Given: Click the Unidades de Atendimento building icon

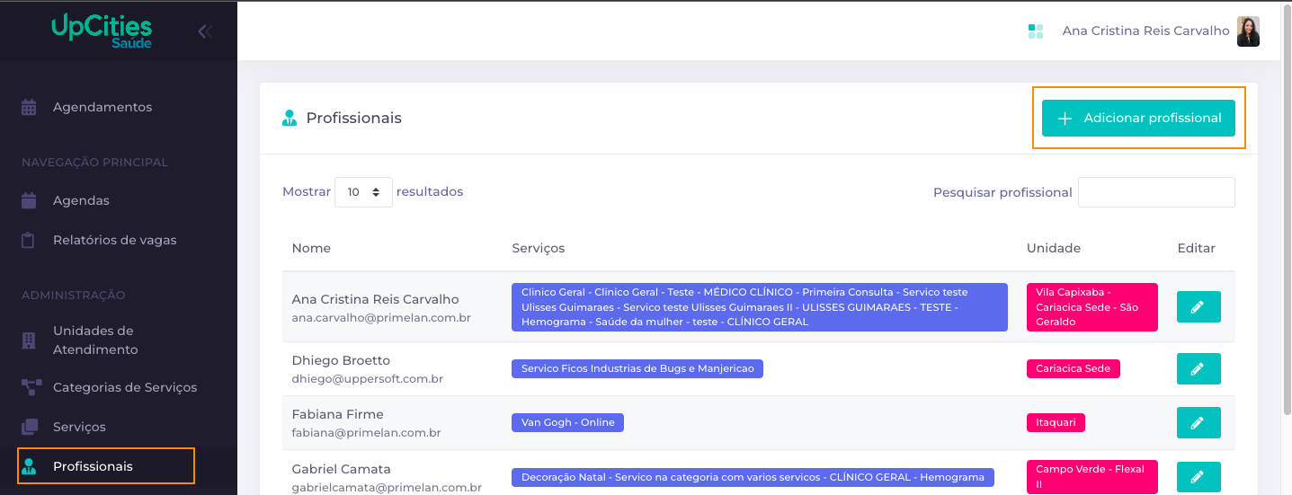Looking at the screenshot, I should [29, 340].
